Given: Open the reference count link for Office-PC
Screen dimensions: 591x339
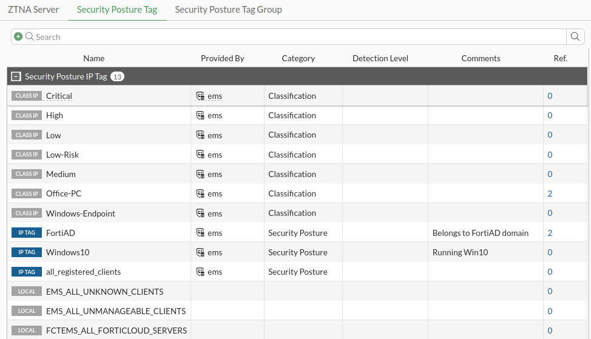Looking at the screenshot, I should click(550, 194).
